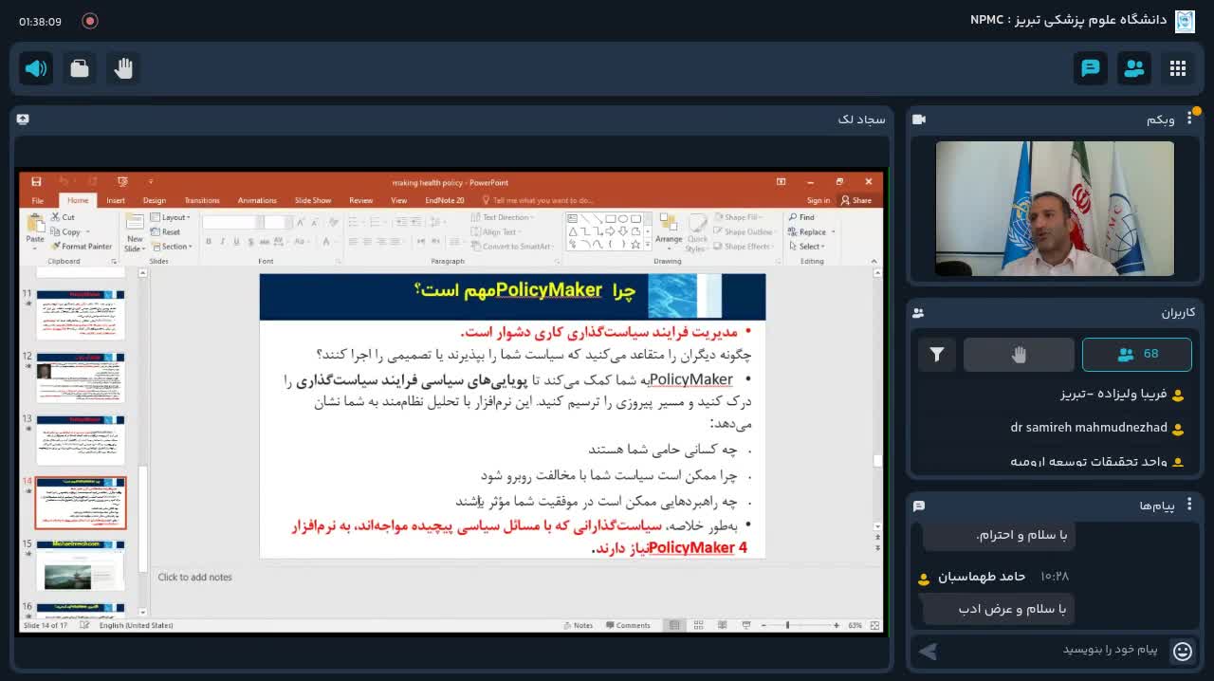The image size is (1214, 681).
Task: Show the participants panel icon
Action: pyautogui.click(x=1134, y=68)
